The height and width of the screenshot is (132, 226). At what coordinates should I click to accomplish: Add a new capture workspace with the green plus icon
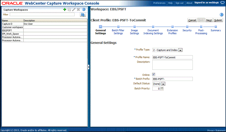click(64, 10)
